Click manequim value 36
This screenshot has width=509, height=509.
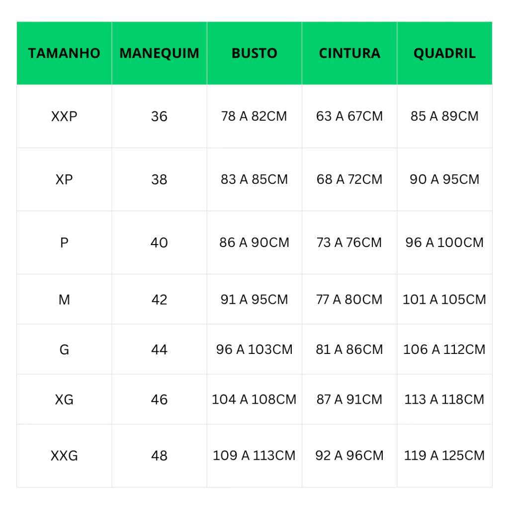[x=160, y=116]
